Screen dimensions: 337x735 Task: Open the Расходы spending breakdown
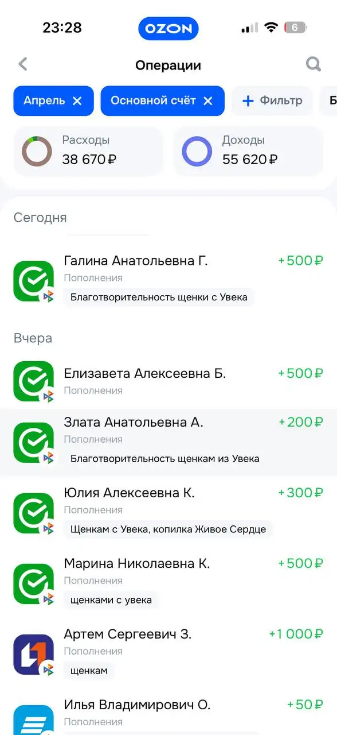[88, 150]
